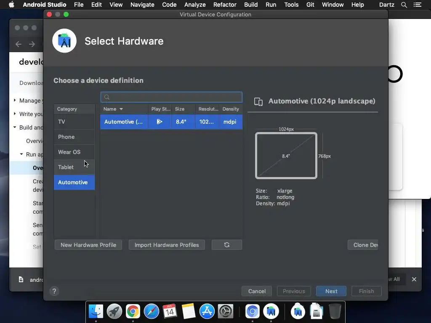Open Calendar from the dock
The height and width of the screenshot is (323, 431).
(x=170, y=312)
